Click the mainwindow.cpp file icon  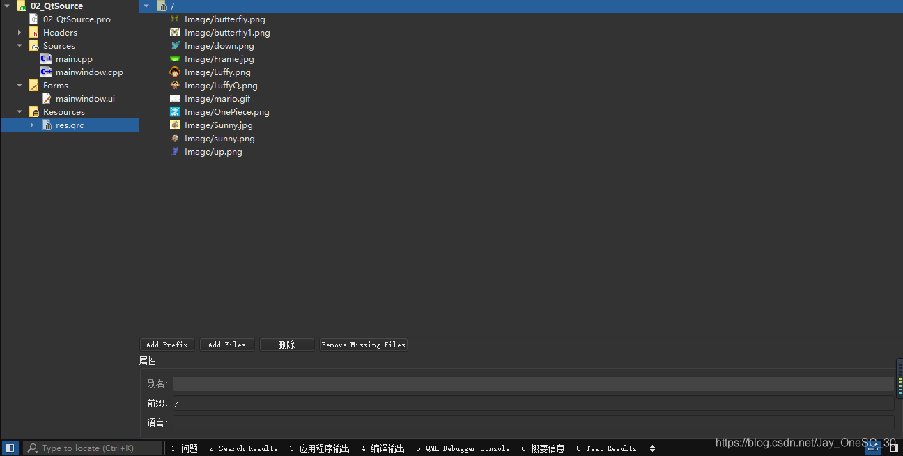pyautogui.click(x=47, y=72)
